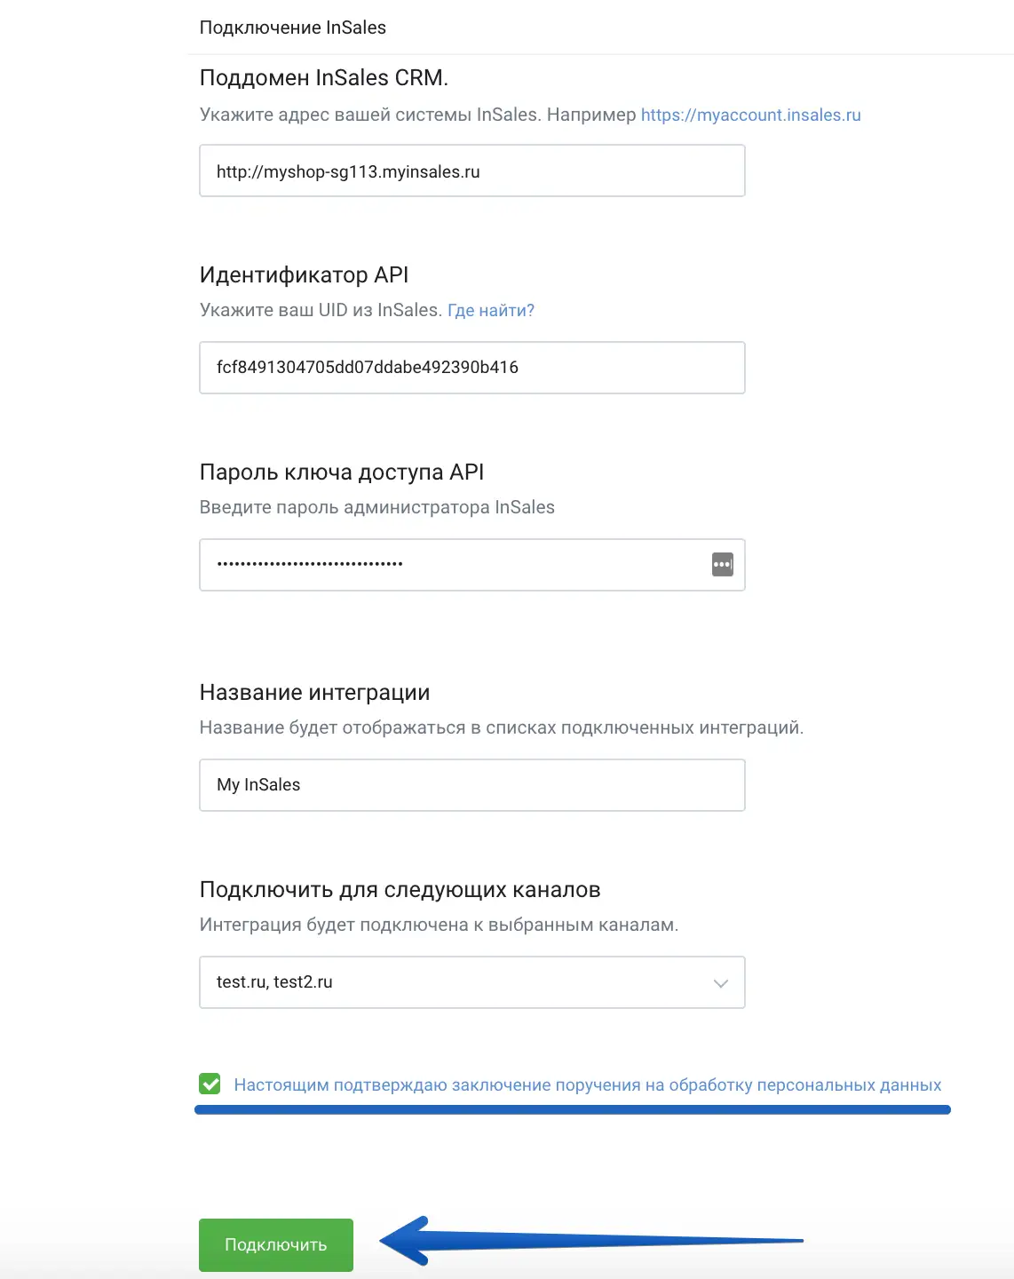Click the password manager icon in API password field
Image resolution: width=1014 pixels, height=1279 pixels.
[x=723, y=564]
